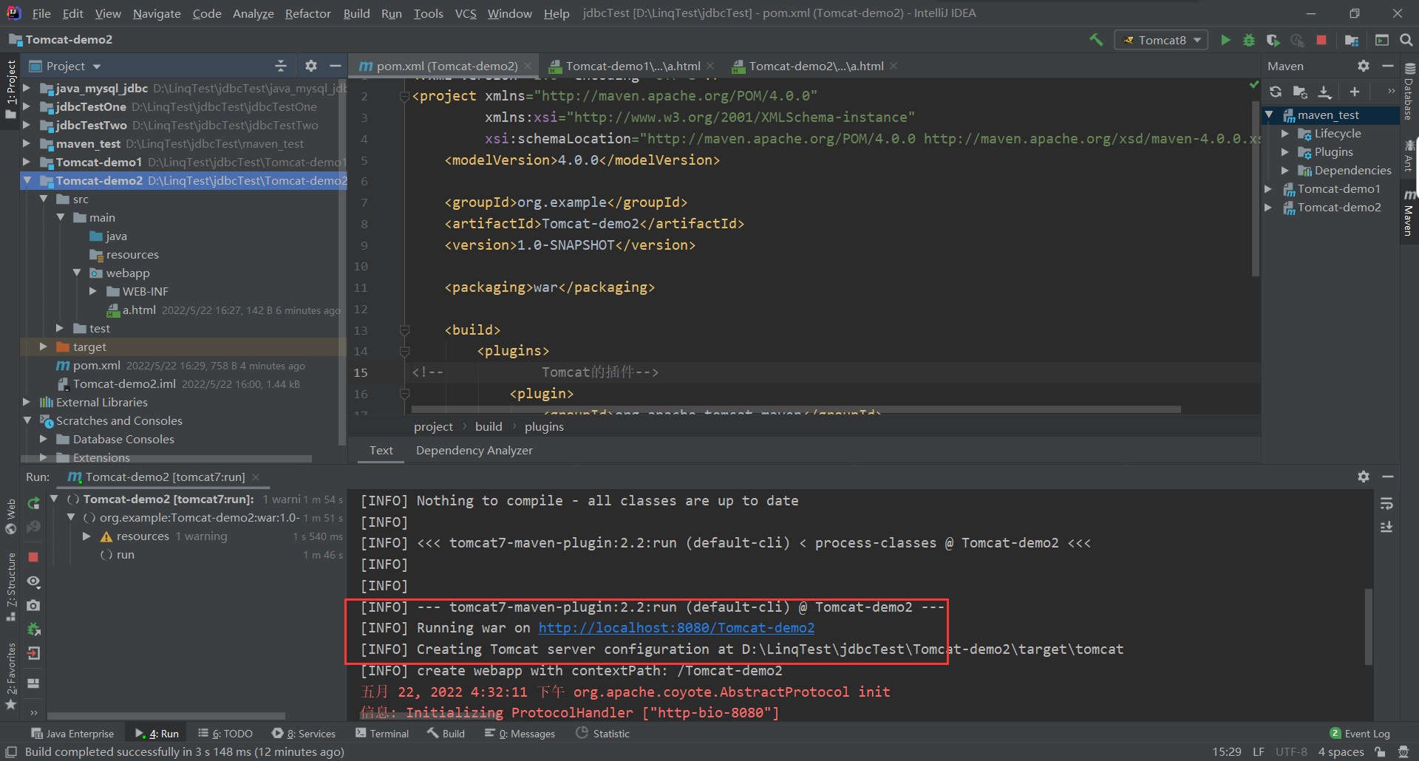Expand Dependencies node in Maven panel
1419x761 pixels.
[x=1285, y=171]
